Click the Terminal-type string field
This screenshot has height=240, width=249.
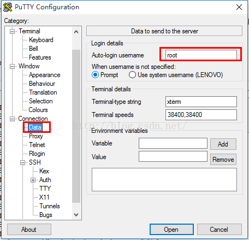click(201, 102)
